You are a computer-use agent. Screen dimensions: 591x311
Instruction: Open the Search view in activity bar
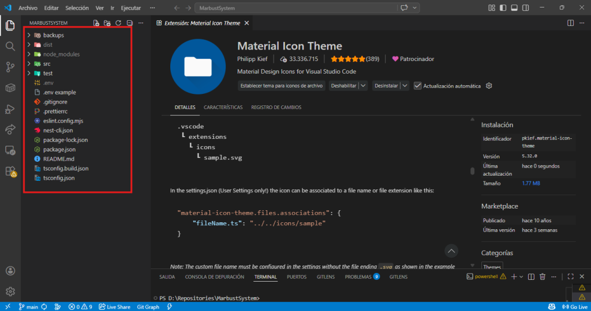(10, 46)
